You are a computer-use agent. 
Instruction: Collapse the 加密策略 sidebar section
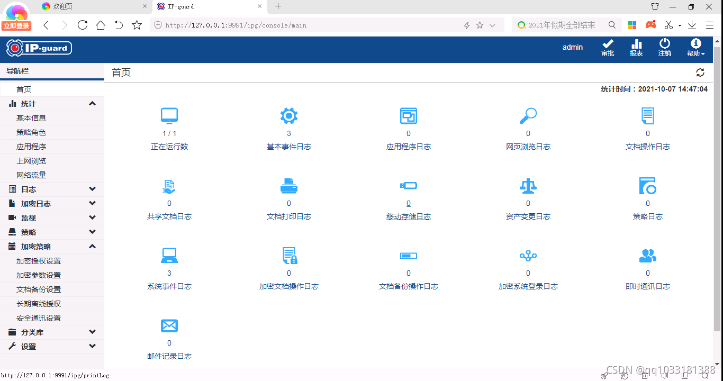pos(52,246)
